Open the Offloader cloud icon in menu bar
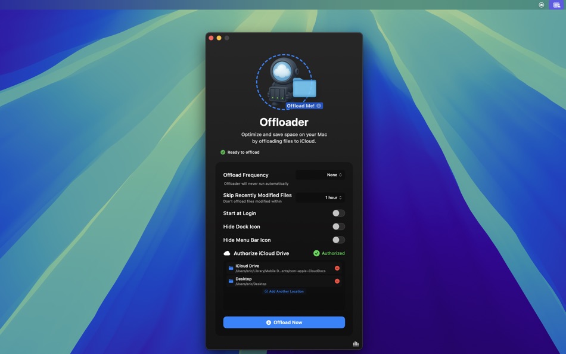This screenshot has width=566, height=354. (541, 5)
